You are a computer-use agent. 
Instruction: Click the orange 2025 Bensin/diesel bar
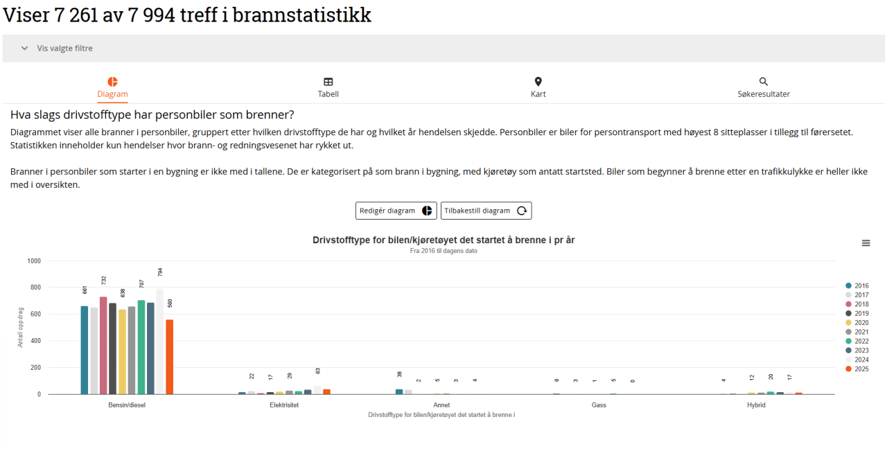pos(170,357)
